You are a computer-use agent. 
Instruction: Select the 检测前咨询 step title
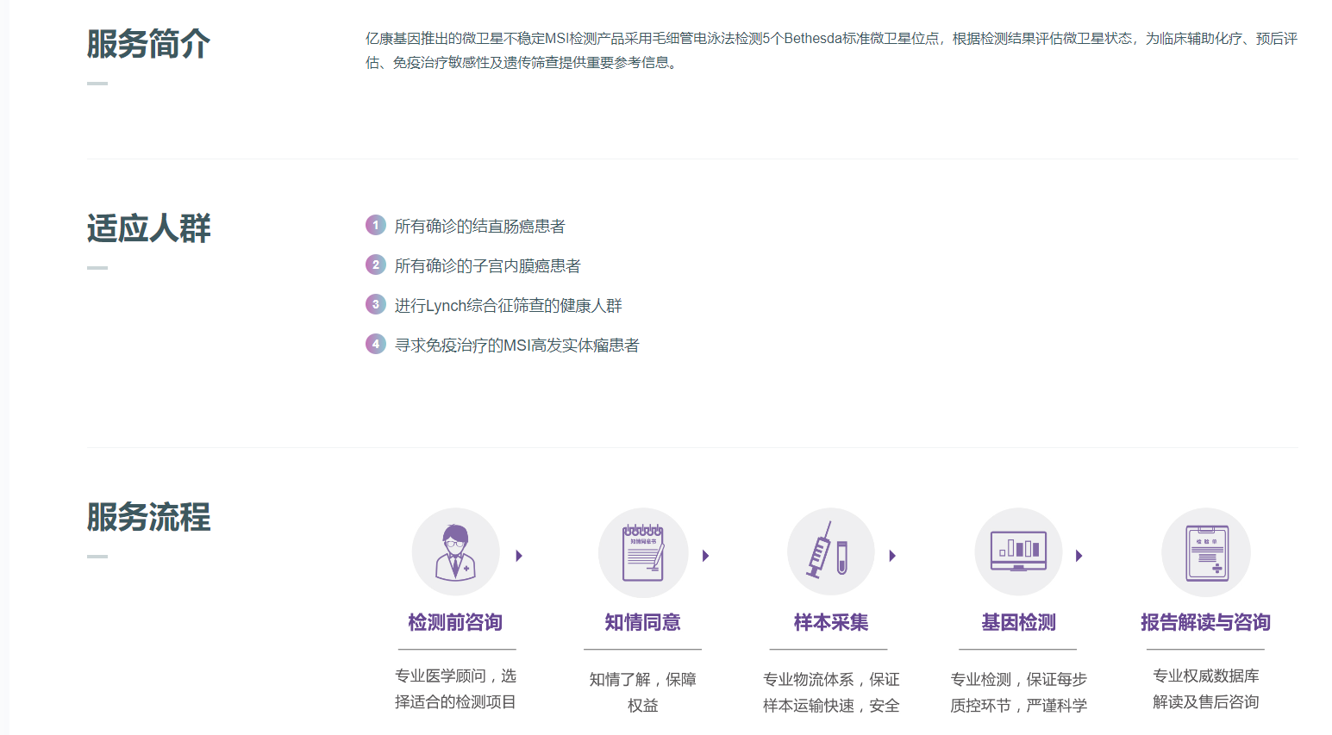455,622
